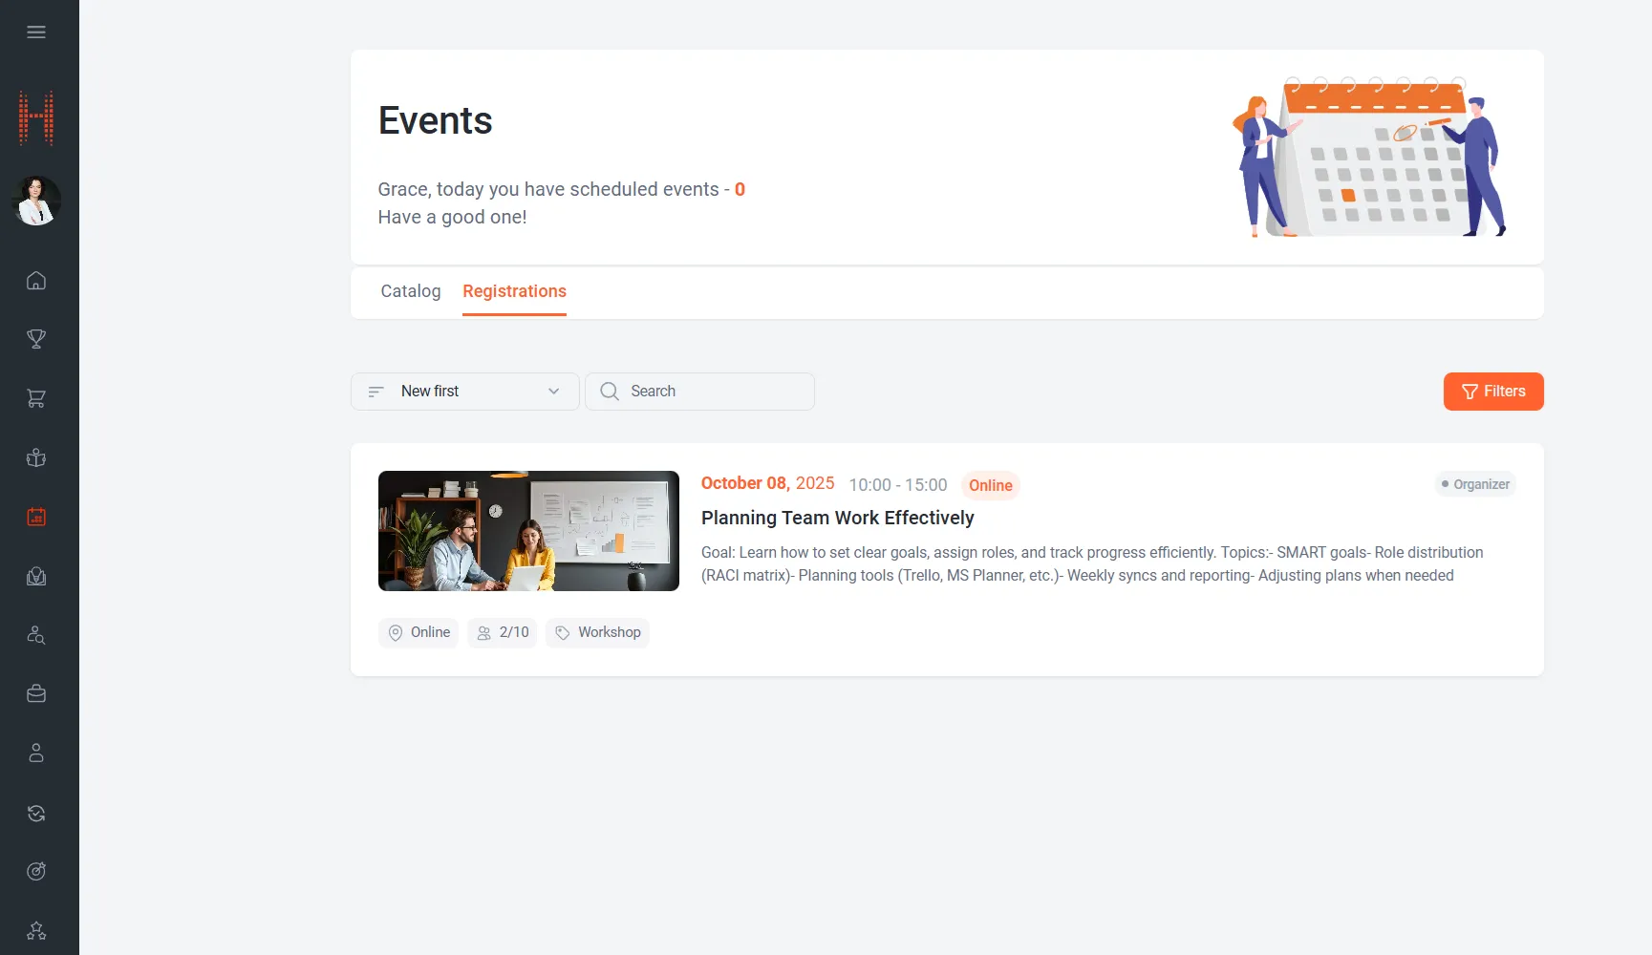Click the Filters button
This screenshot has height=955, width=1652.
pyautogui.click(x=1492, y=392)
